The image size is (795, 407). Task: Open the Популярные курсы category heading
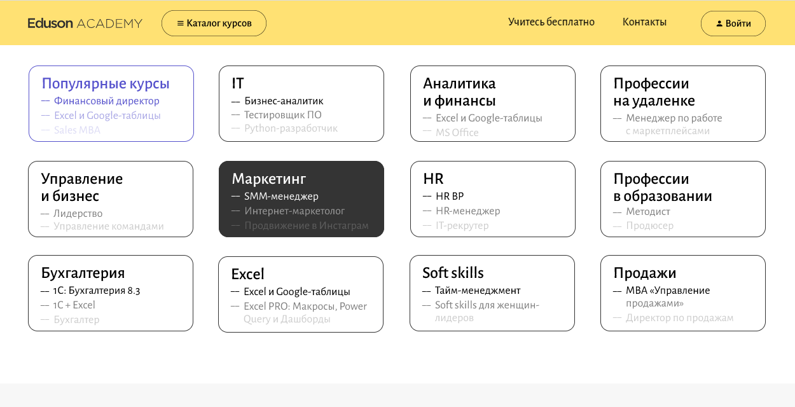(106, 83)
